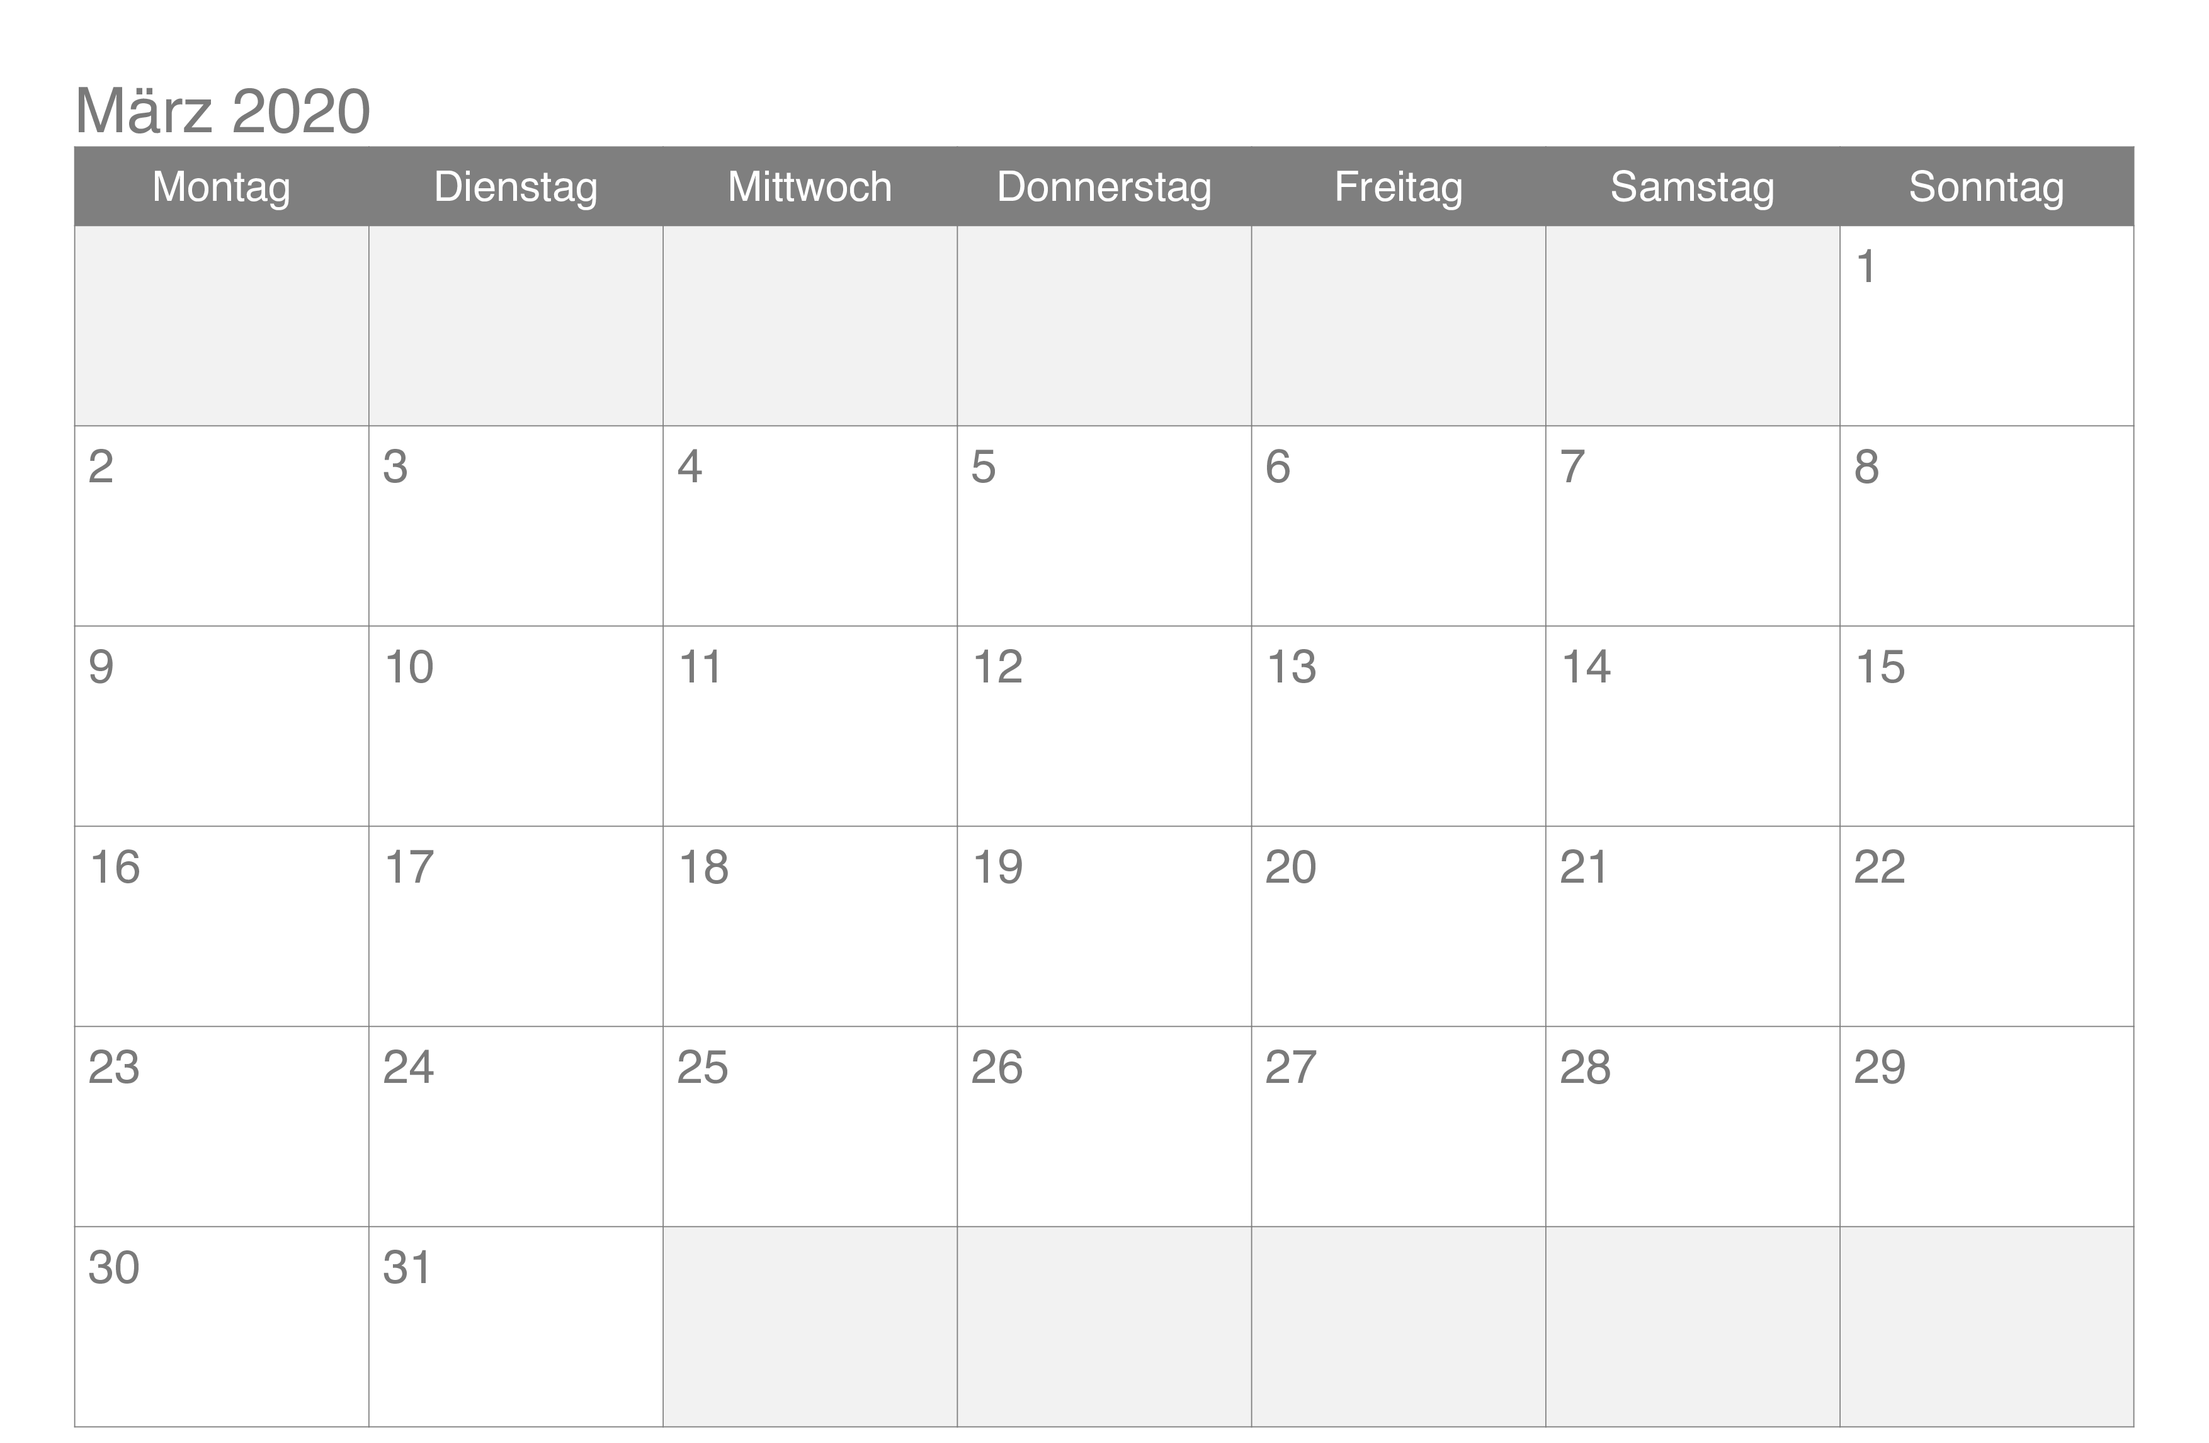Viewport: 2209px width, 1443px height.
Task: Select the day 19 cell
Action: (x=1104, y=925)
